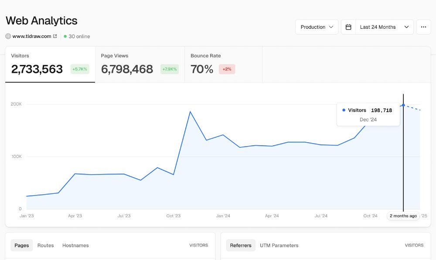Click the Dec '24 data point on chart

click(403, 105)
